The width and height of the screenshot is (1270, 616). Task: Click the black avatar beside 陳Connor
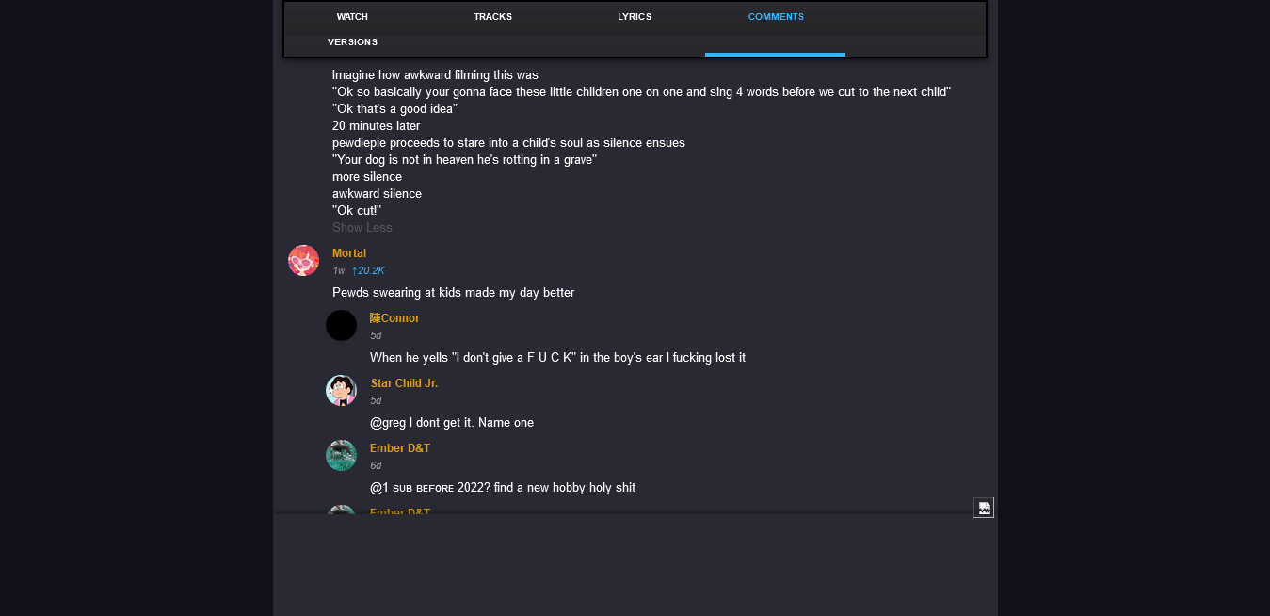coord(341,325)
